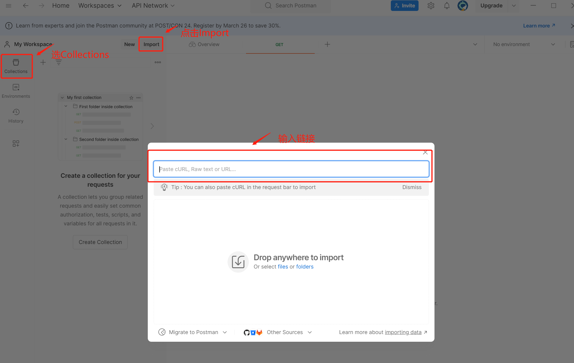Collapse First folder inside collection
The width and height of the screenshot is (574, 363).
[x=66, y=106]
